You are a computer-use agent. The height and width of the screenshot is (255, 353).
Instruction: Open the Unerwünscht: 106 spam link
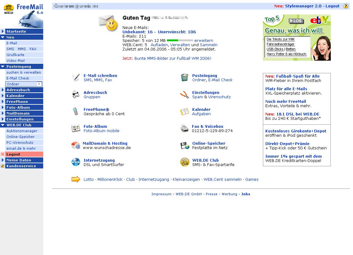[177, 32]
